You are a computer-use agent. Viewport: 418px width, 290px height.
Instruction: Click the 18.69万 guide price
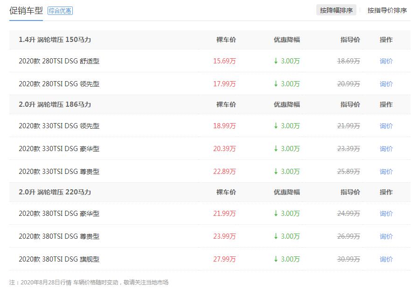pos(348,61)
